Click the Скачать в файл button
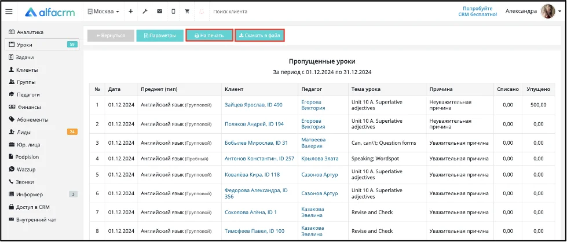Image resolution: width=567 pixels, height=242 pixels. (x=259, y=35)
